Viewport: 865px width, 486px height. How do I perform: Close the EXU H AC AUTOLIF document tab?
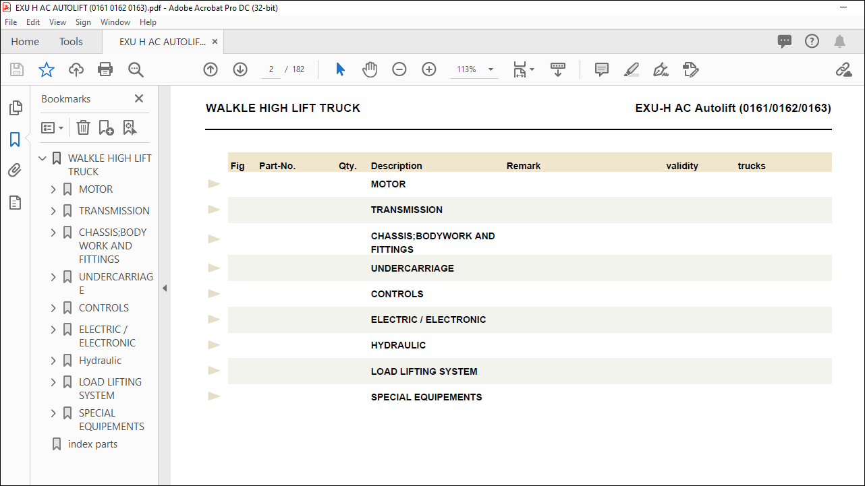pos(215,42)
